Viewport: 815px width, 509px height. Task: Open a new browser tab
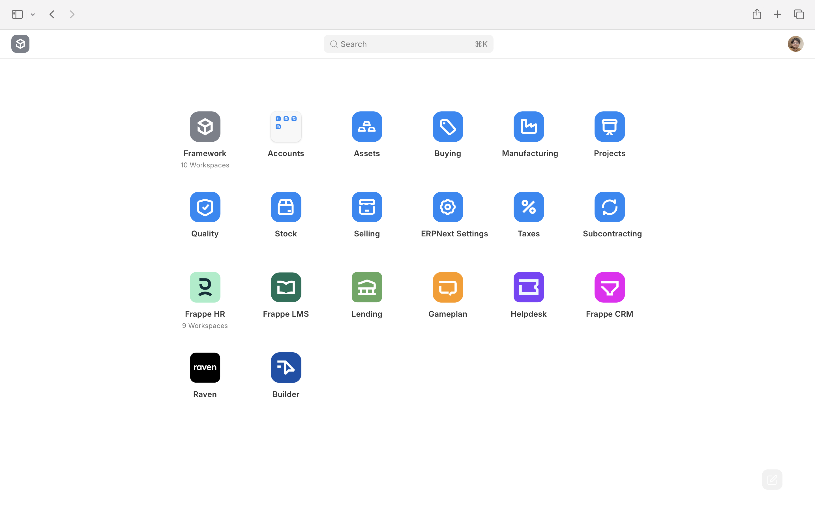777,14
